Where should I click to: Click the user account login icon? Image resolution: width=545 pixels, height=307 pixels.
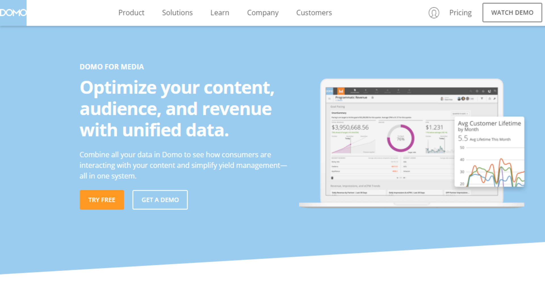tap(434, 13)
